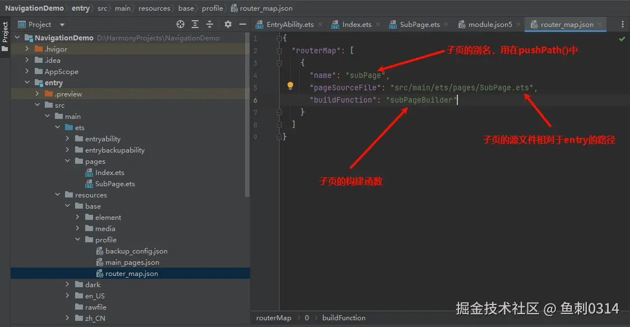The image size is (630, 327).
Task: Collapse the resources folder
Action: tap(58, 195)
